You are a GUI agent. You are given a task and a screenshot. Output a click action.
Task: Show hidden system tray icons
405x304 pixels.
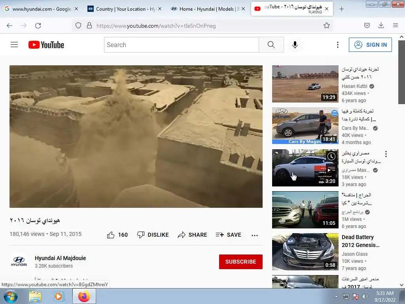click(x=336, y=296)
